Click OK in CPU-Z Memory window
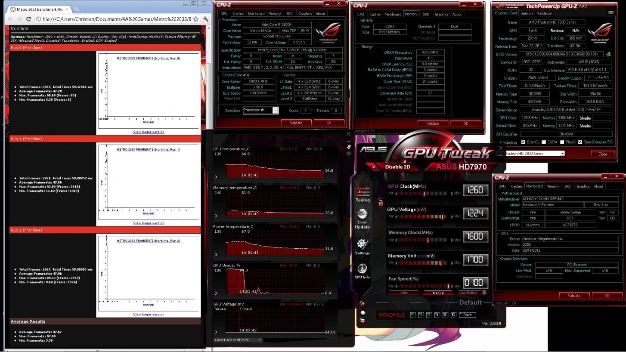This screenshot has height=352, width=626. point(465,124)
